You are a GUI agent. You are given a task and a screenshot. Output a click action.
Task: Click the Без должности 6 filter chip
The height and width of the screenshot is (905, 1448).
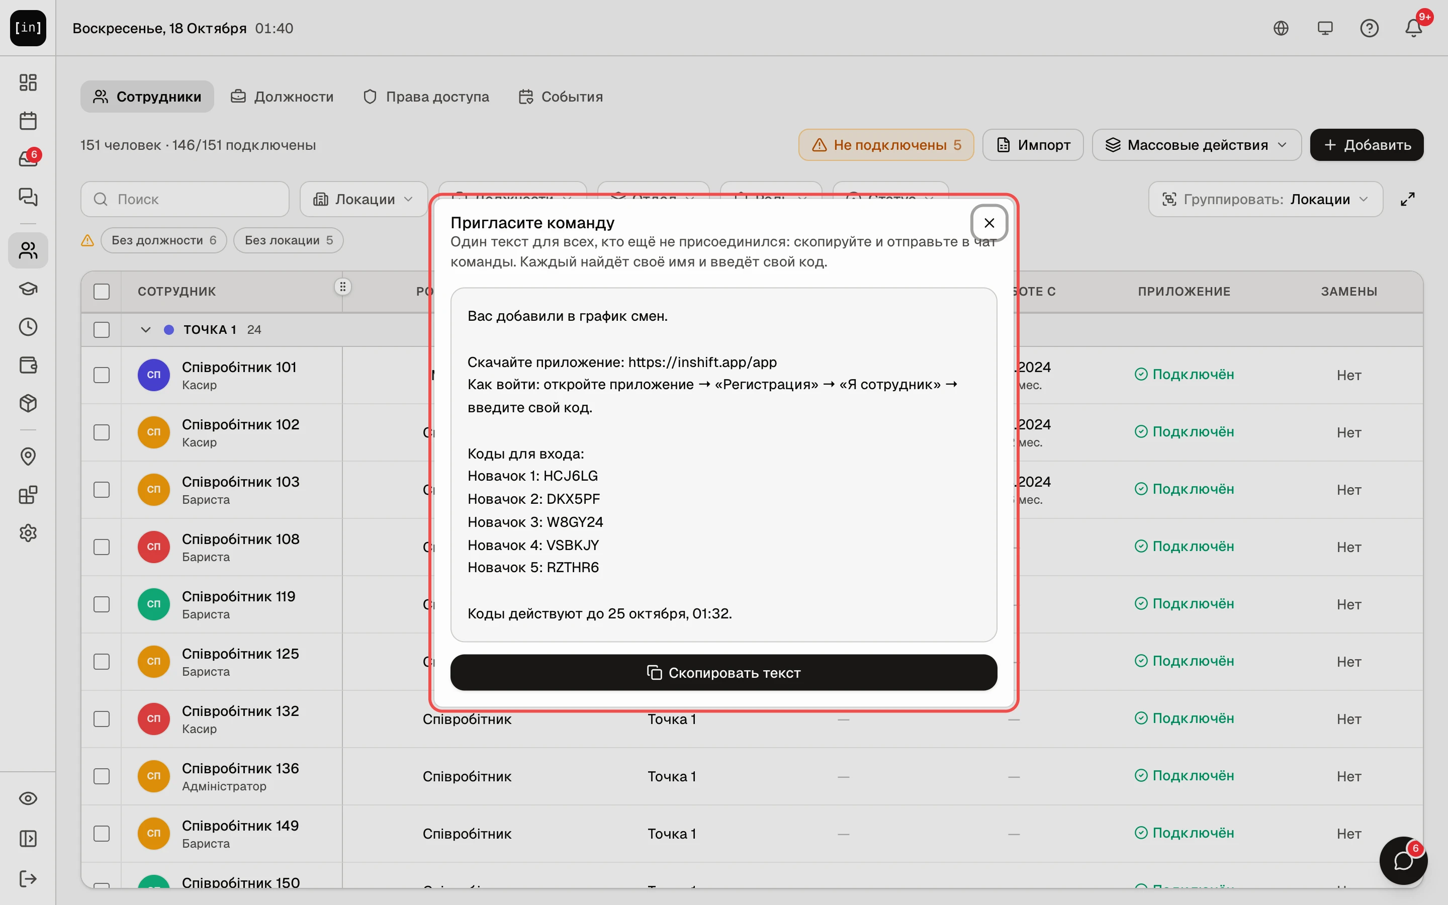164,240
